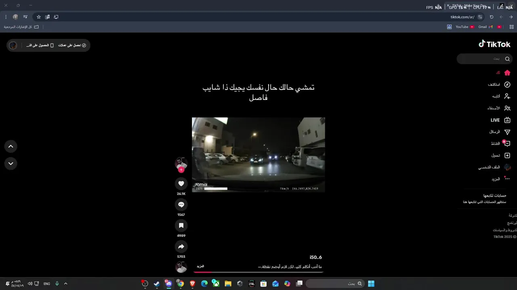Go to previous video with up chevron
Screen dimensions: 517x290
point(11,147)
